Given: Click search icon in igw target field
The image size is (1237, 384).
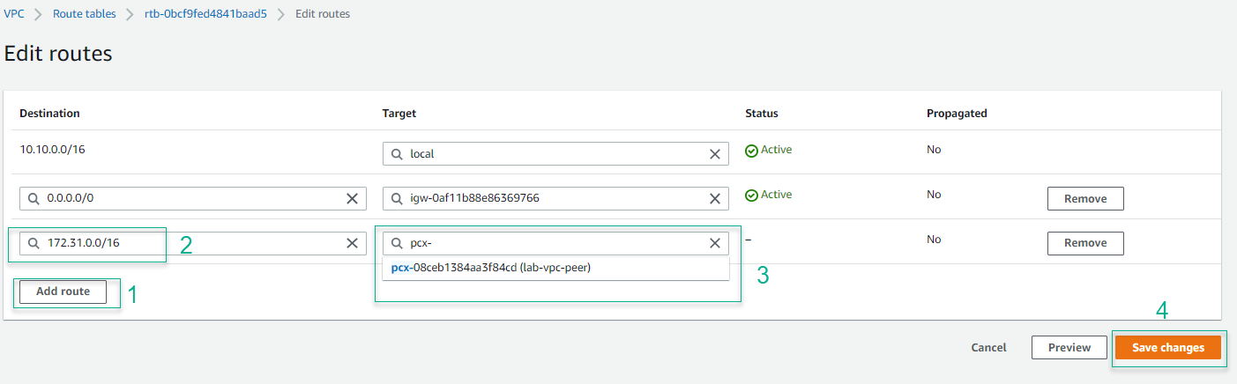Looking at the screenshot, I should (x=397, y=199).
